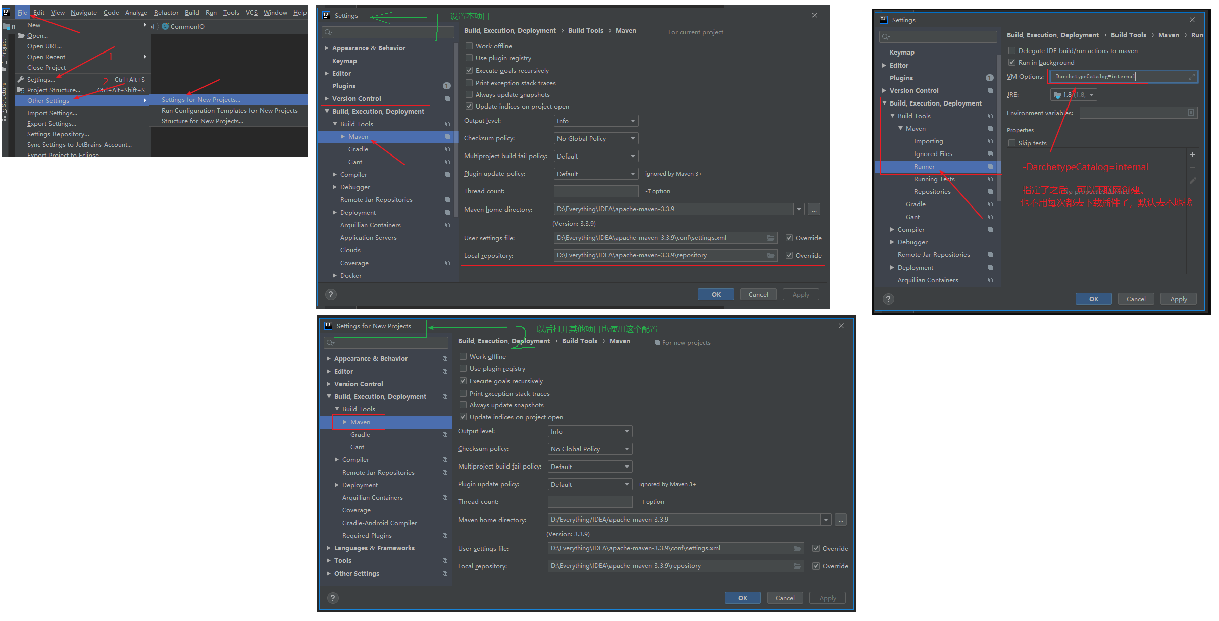Viewport: 1219px width, 621px height.
Task: Open Multiproject build fail policy dropdown, New Projects
Action: click(x=590, y=467)
